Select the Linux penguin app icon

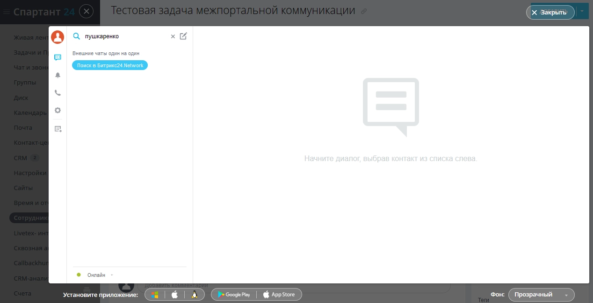[x=194, y=295]
